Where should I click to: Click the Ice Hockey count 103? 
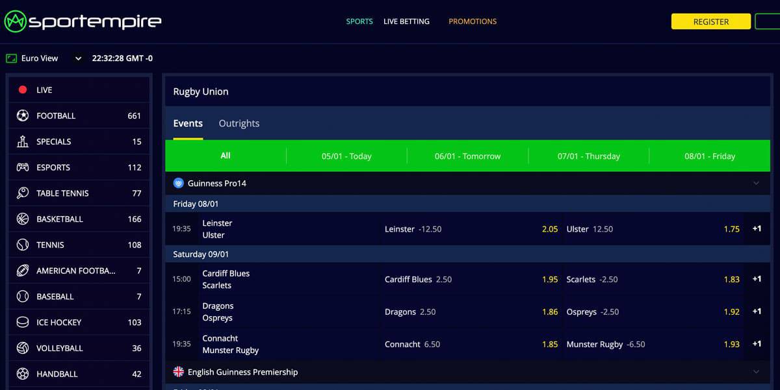134,322
